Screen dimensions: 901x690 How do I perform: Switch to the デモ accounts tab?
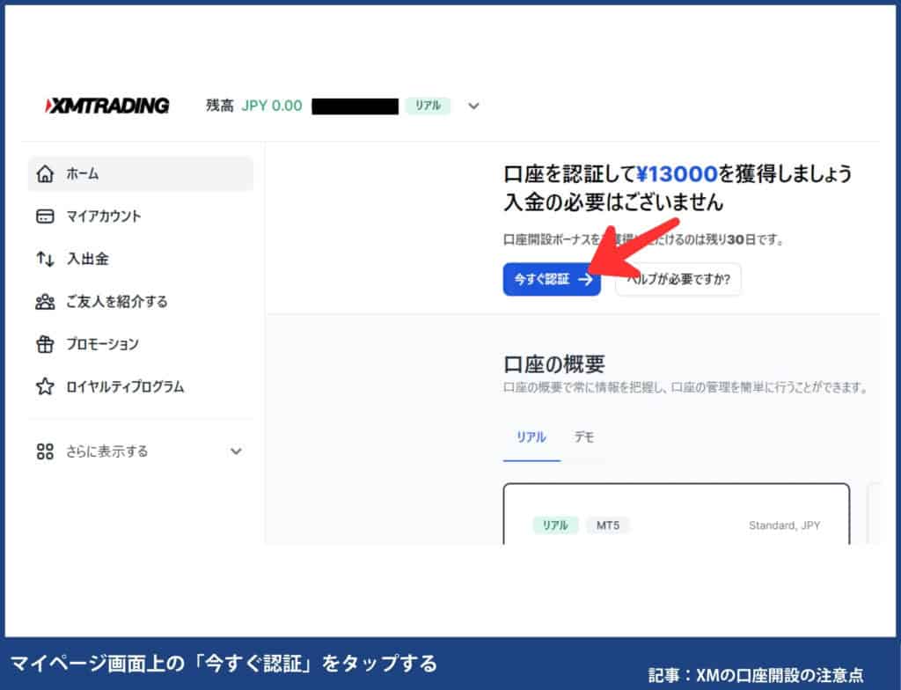(583, 437)
